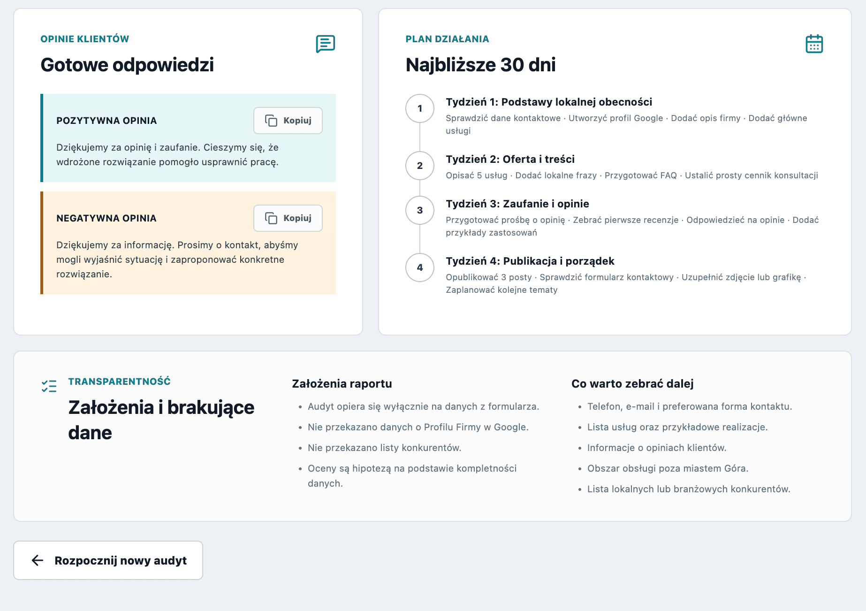The image size is (866, 611).
Task: Click bullet Telefon, e-mail i preferowana forma kontaktu
Action: pyautogui.click(x=690, y=406)
